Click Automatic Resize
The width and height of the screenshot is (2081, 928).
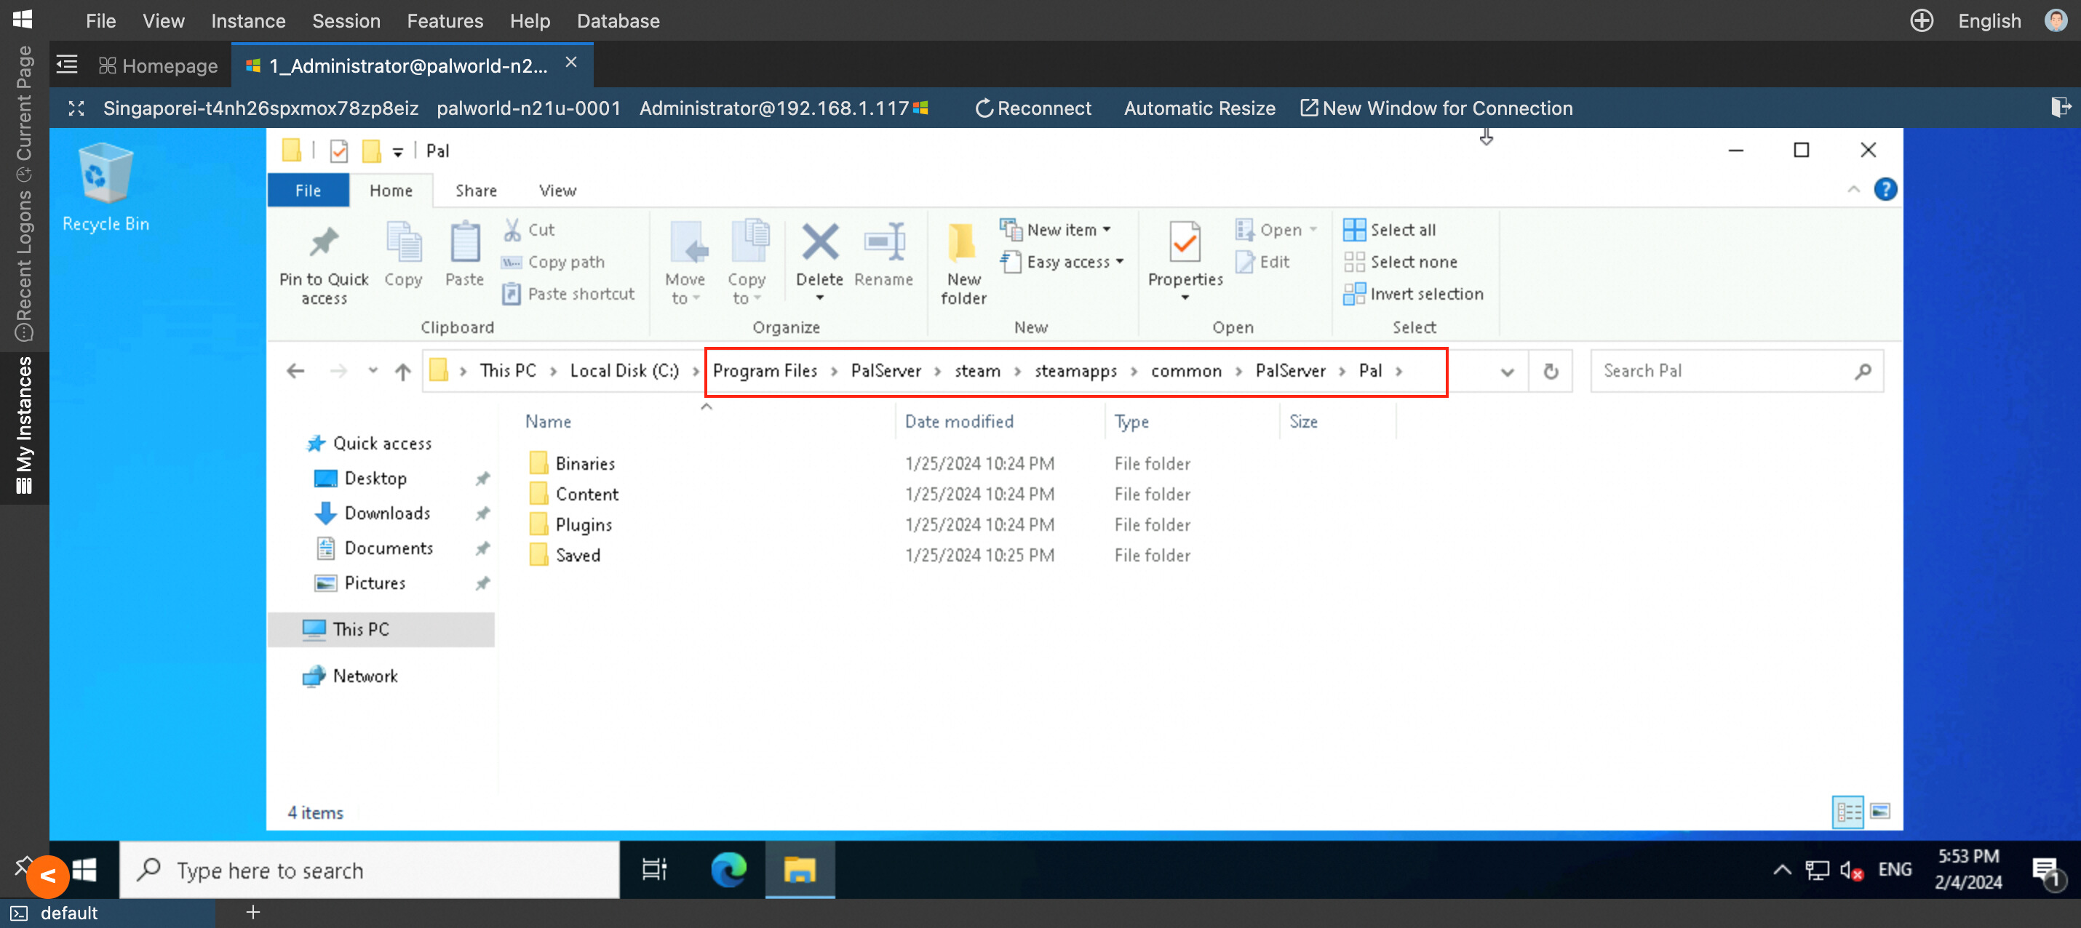click(x=1200, y=108)
